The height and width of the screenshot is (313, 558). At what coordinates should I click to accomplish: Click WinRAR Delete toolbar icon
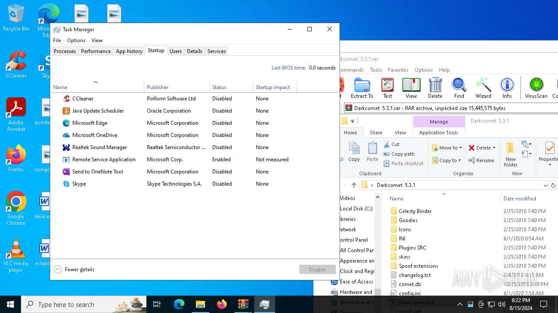click(x=435, y=88)
